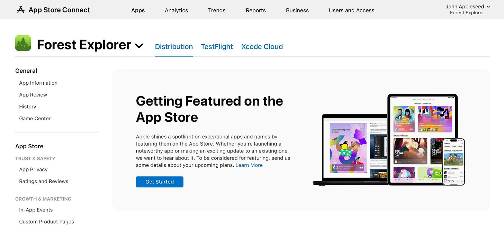Viewport: 504px width, 231px height.
Task: Click the App Store Connect logo icon
Action: pos(21,10)
